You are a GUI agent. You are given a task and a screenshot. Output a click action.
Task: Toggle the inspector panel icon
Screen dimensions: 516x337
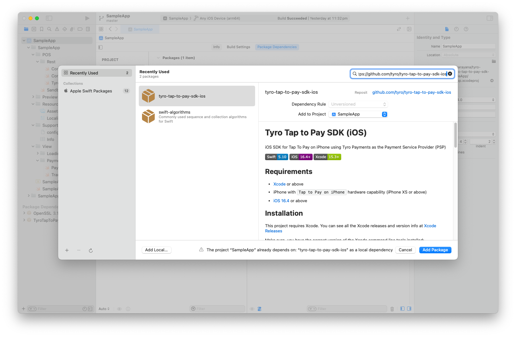point(490,18)
